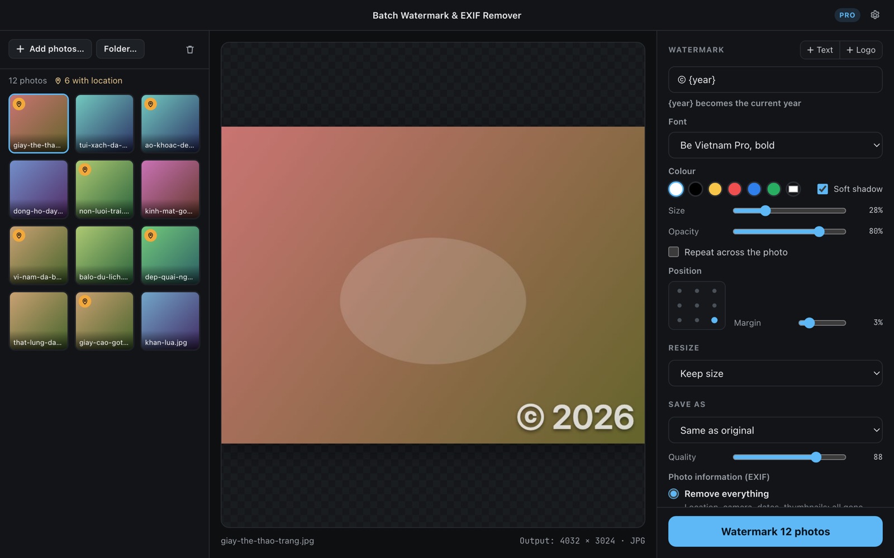Click location pin on vi-nam-da-b thumbnail
The height and width of the screenshot is (558, 894).
(19, 235)
